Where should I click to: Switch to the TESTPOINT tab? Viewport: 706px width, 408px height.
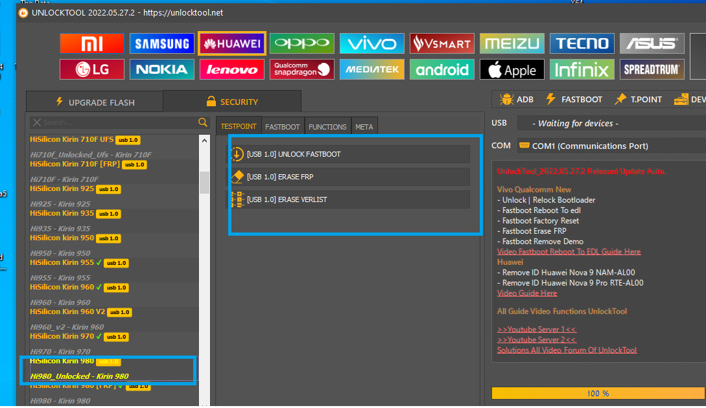pyautogui.click(x=239, y=126)
